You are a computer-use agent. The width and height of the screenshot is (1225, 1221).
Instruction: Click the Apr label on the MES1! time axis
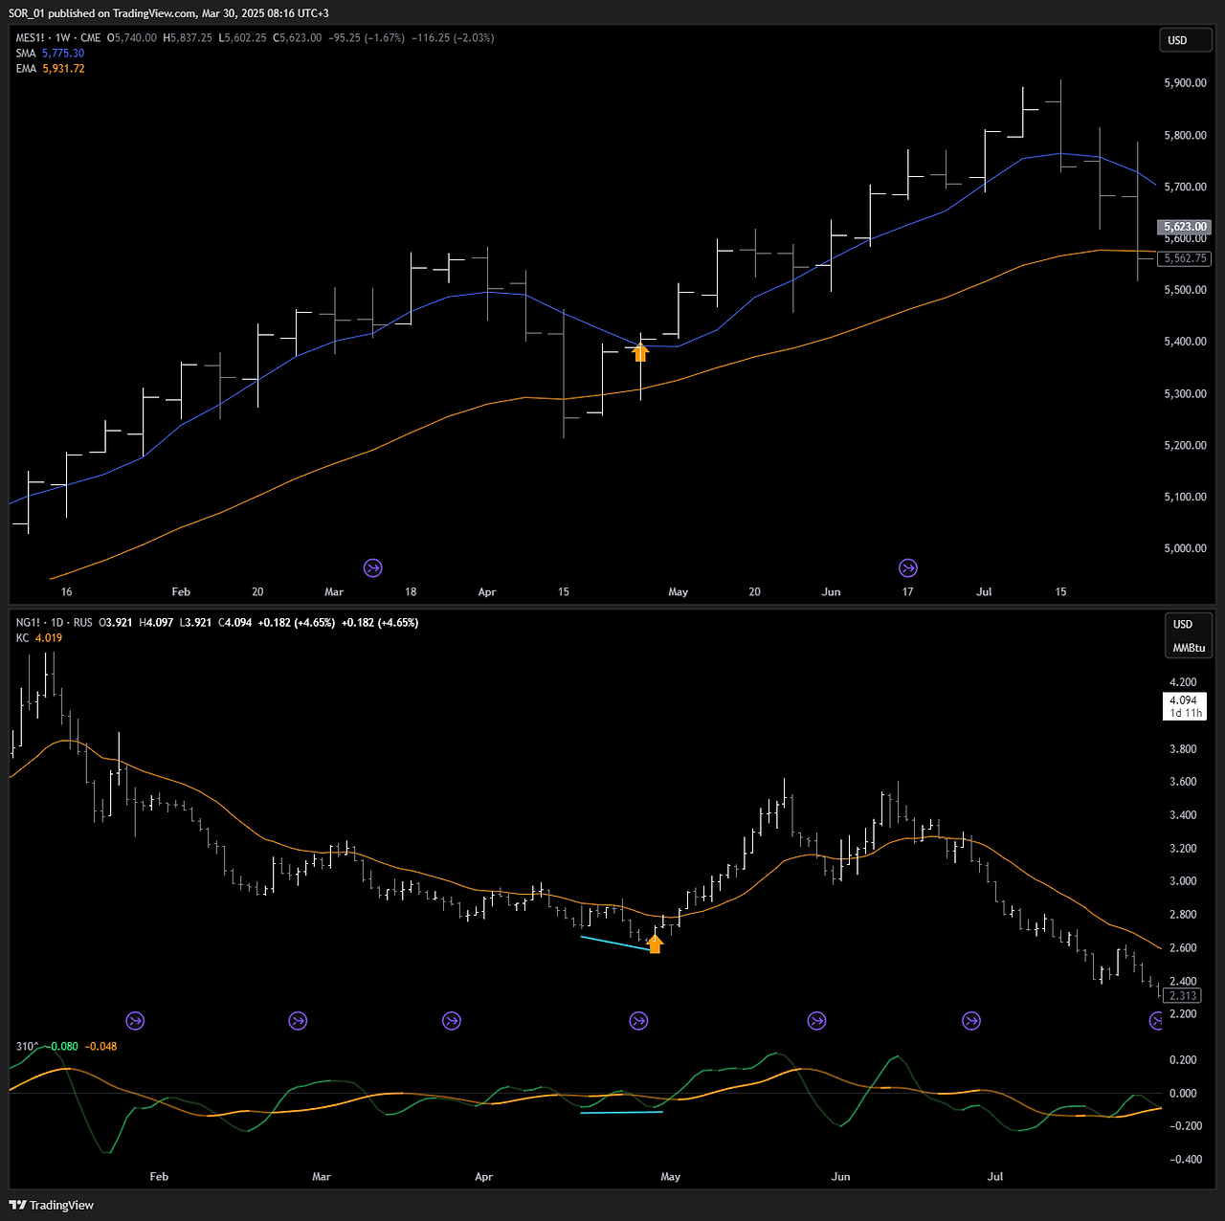[x=487, y=592]
